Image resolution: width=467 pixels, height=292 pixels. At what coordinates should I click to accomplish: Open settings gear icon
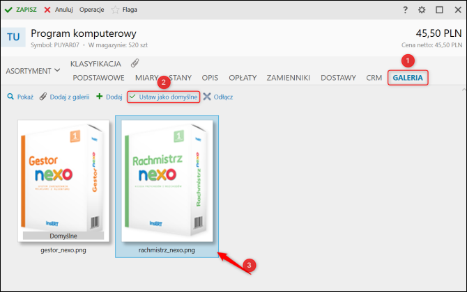422,10
